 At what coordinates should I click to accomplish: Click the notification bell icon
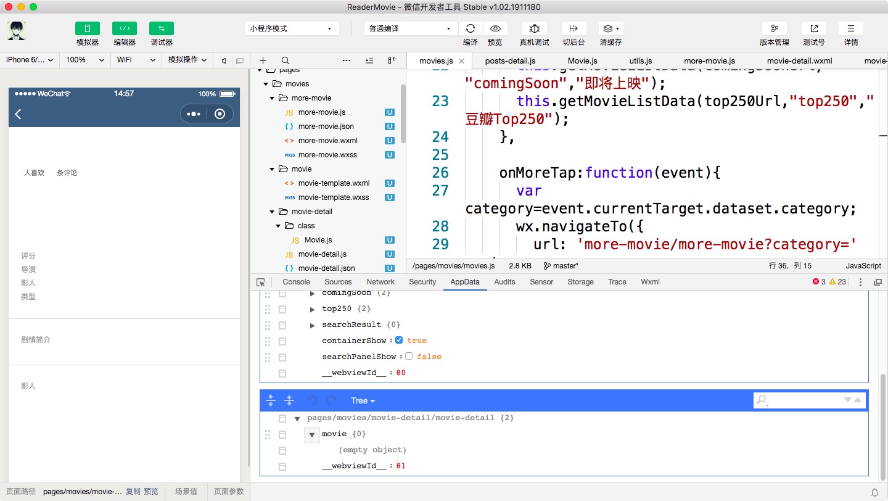click(x=874, y=492)
